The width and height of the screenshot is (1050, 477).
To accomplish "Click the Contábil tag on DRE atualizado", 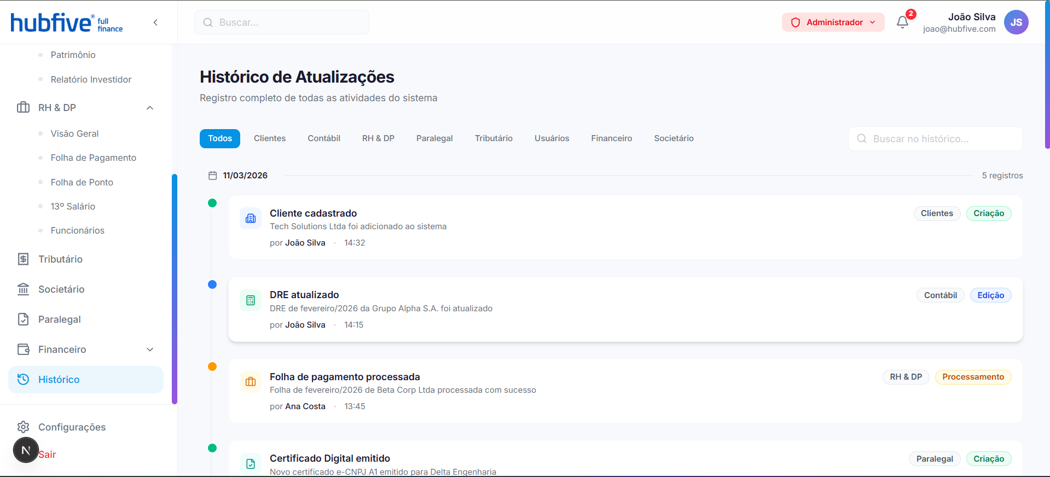I will [941, 295].
